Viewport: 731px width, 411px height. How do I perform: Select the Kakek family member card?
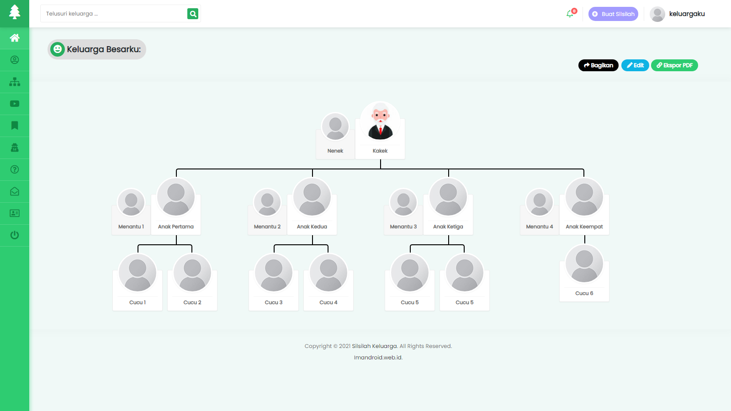point(380,131)
